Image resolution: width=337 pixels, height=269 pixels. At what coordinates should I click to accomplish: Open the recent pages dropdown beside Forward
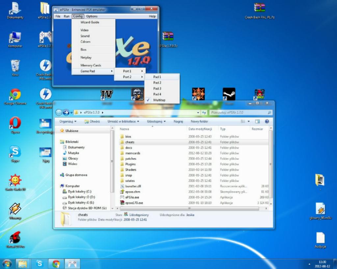(x=71, y=112)
